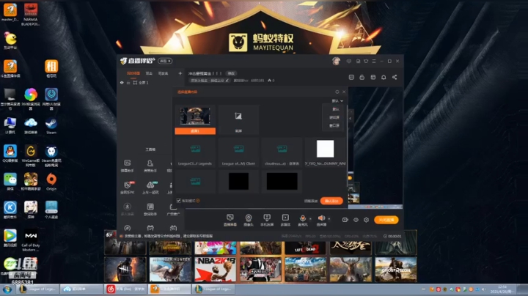Add a new scene with plus icon
The width and height of the screenshot is (528, 296).
(180, 73)
